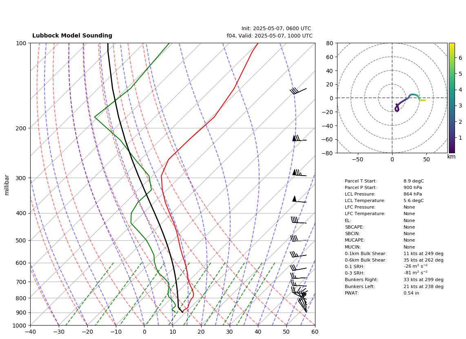Select the "SBCIN:" label

coord(353,233)
